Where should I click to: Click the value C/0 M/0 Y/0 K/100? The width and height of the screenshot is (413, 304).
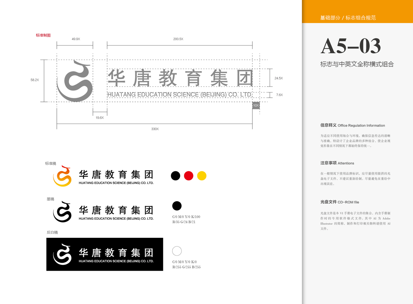(186, 217)
